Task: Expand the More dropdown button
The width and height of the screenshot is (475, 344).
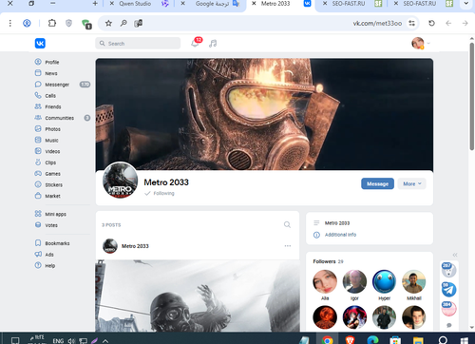Action: (x=412, y=183)
